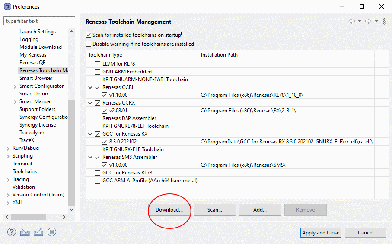This screenshot has width=392, height=244.
Task: Open the forward history dropdown arrow
Action: [376, 22]
